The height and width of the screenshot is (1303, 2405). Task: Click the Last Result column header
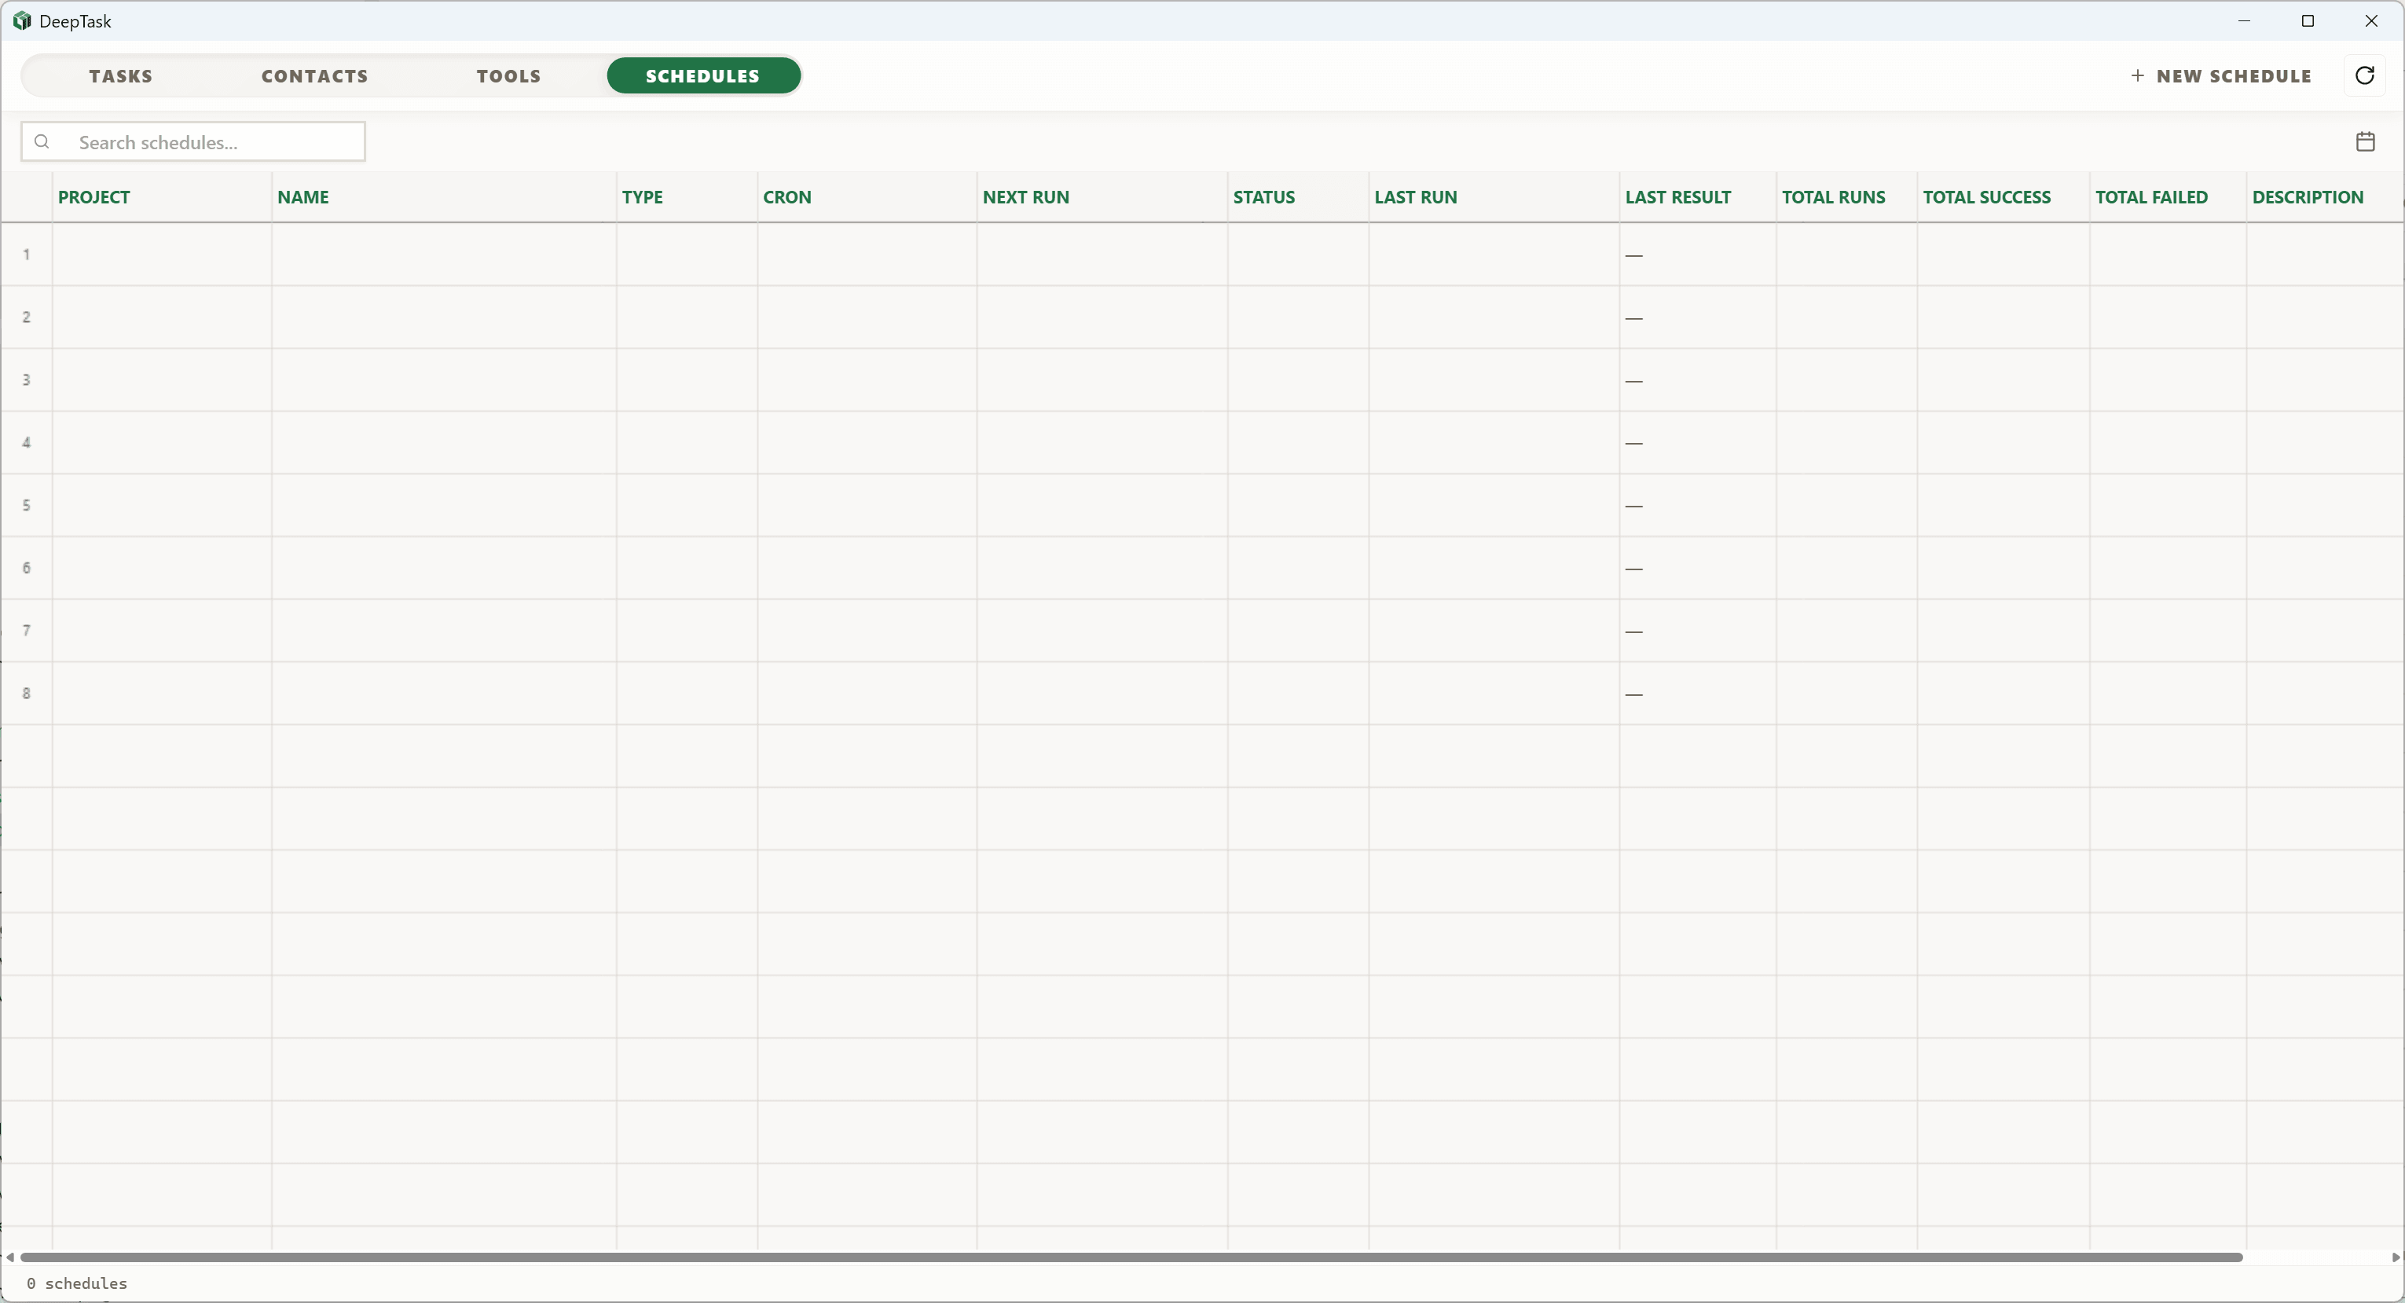[x=1677, y=197]
